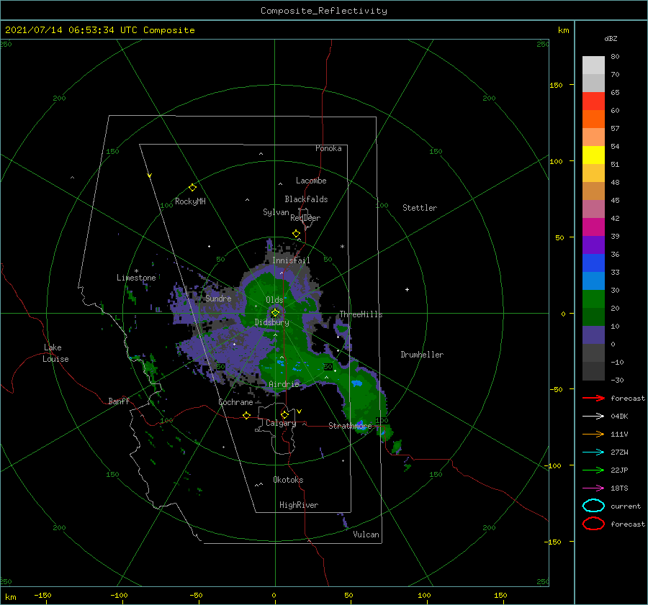This screenshot has height=605, width=648.
Task: Click the dBZ legend heading
Action: [611, 38]
